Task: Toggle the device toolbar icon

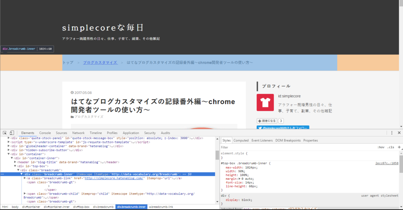Action: point(12,133)
